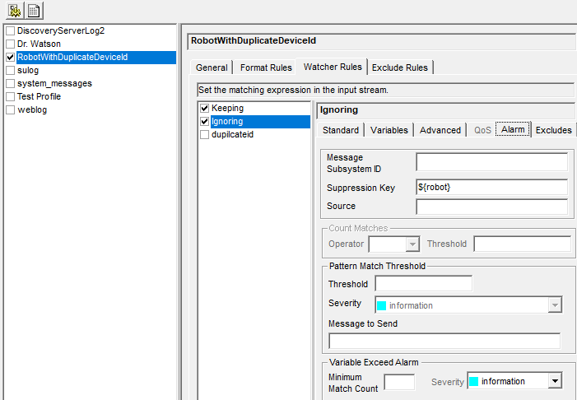Select the system_messages profile entry

pyautogui.click(x=54, y=83)
